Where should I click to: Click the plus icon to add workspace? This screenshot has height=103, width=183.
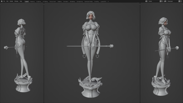108,1
